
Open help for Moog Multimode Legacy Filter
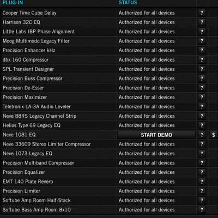202,41
